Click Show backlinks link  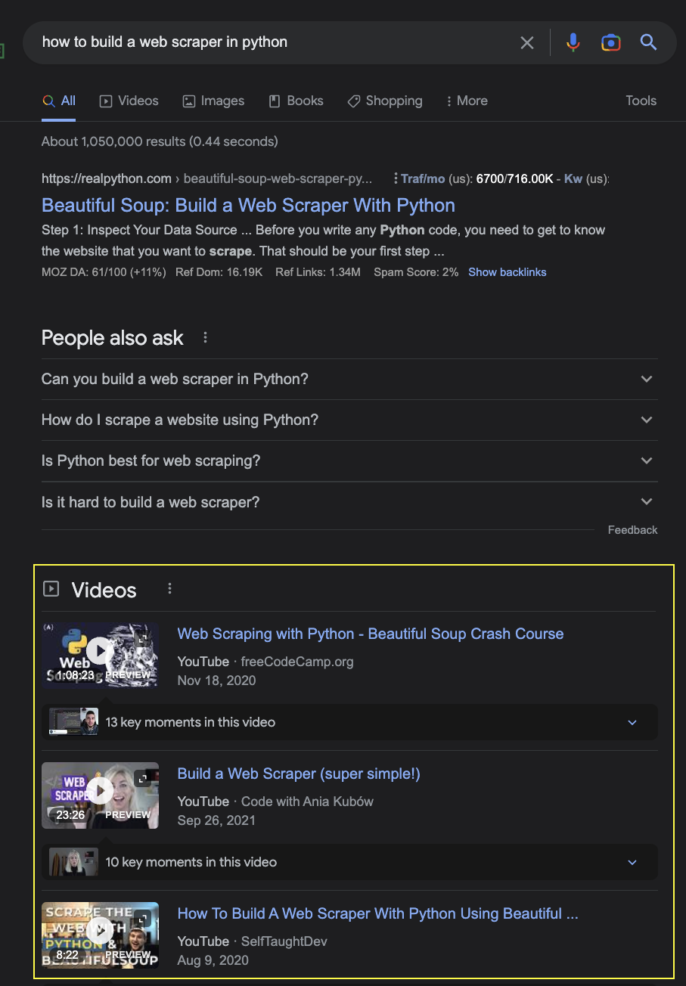coord(507,272)
